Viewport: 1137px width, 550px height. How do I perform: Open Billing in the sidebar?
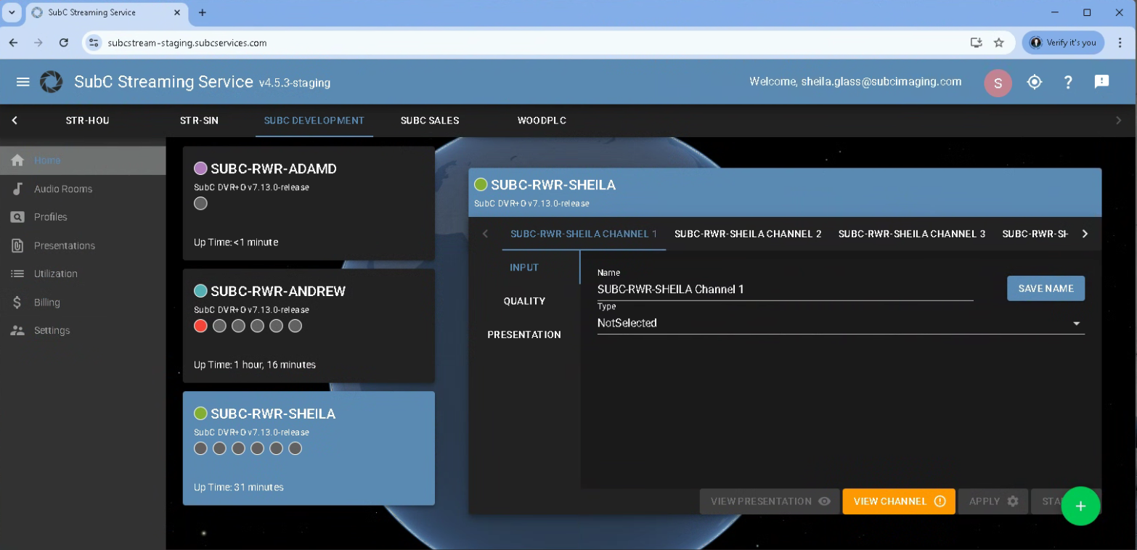[47, 303]
